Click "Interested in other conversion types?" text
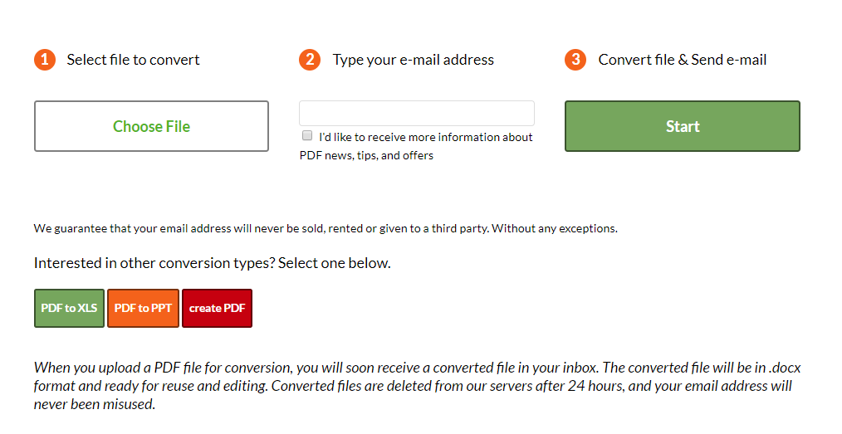This screenshot has height=434, width=842. click(x=212, y=263)
